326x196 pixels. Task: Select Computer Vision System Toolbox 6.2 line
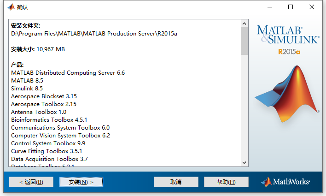click(x=60, y=136)
